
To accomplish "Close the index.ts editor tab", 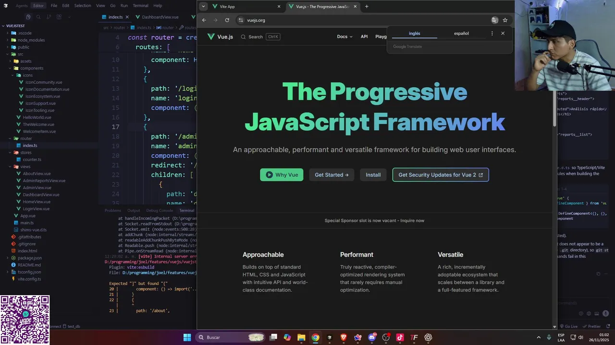I will tap(127, 17).
